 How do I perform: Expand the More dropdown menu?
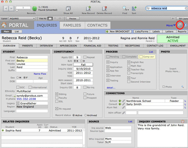coord(171,26)
